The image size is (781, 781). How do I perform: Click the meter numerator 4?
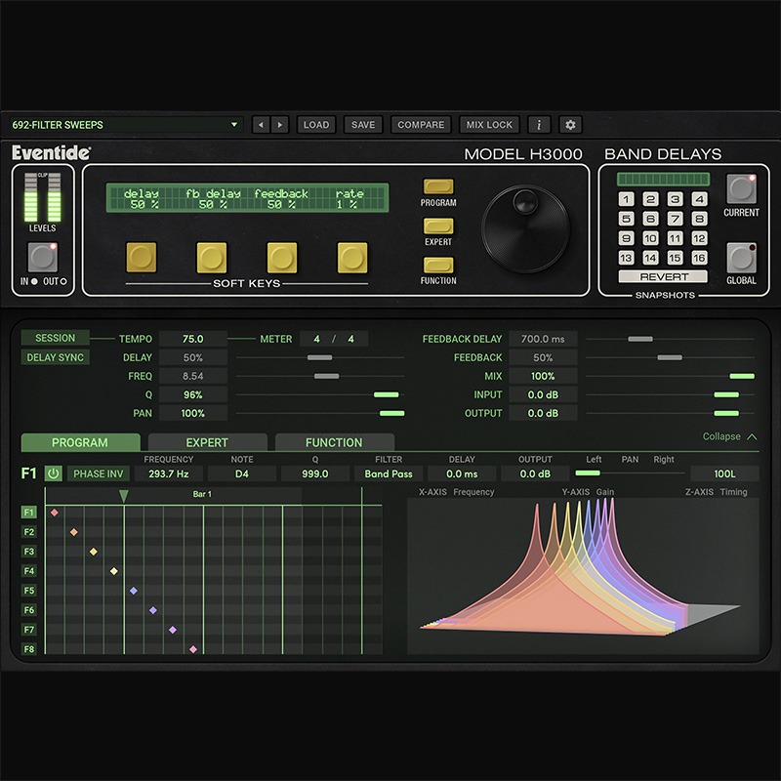coord(316,339)
